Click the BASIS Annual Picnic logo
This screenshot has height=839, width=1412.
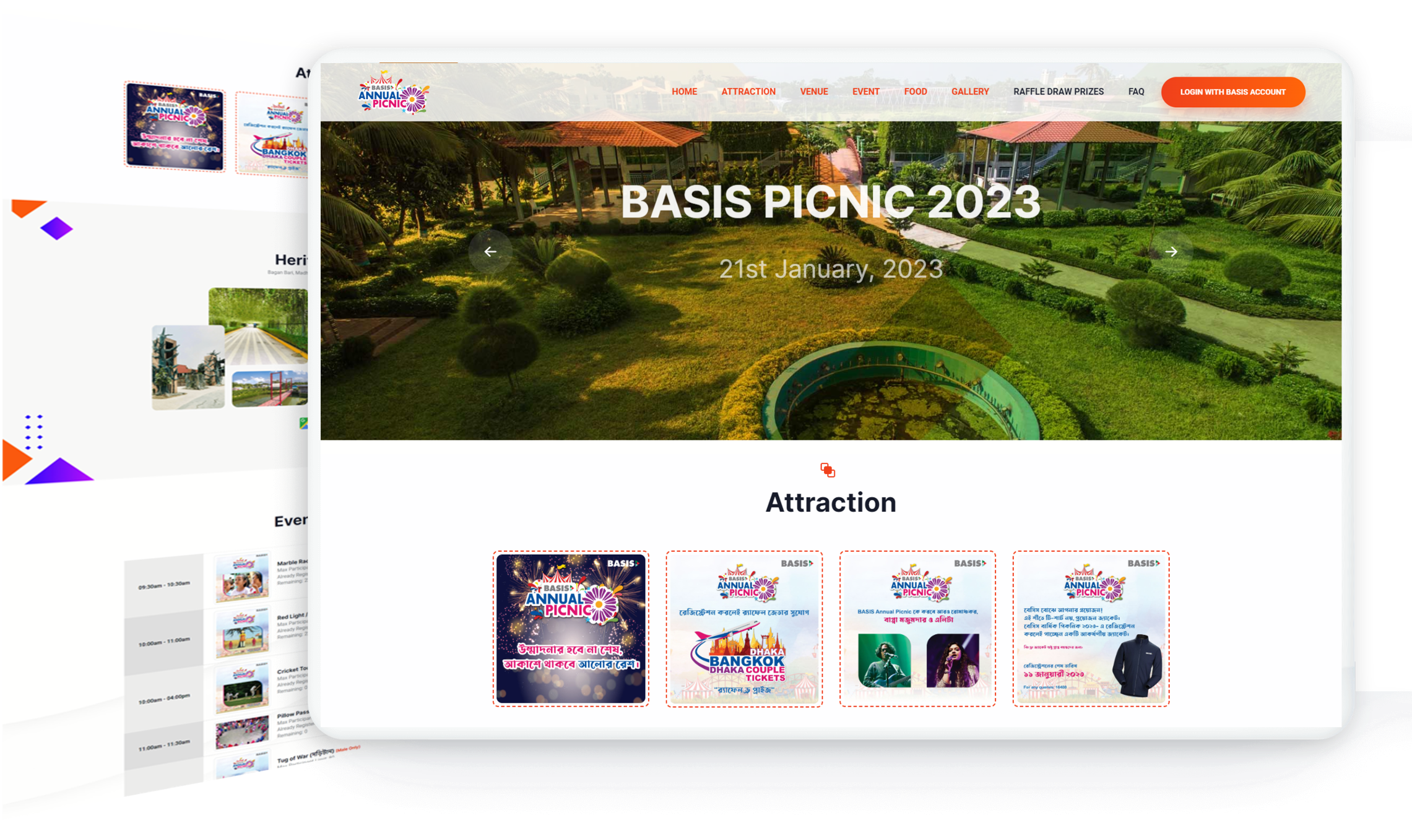(x=394, y=93)
